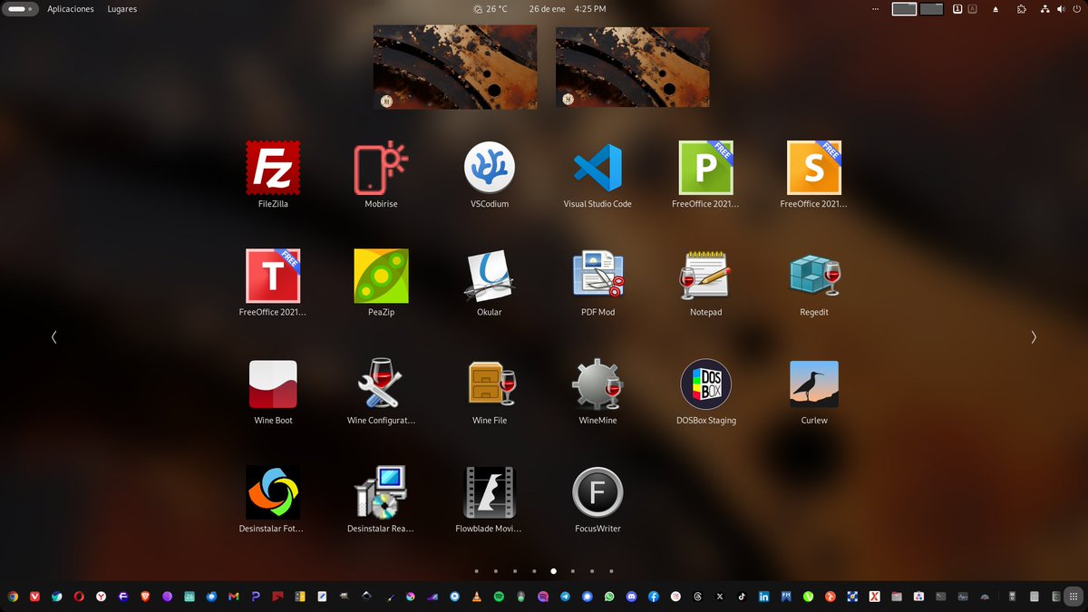This screenshot has width=1088, height=612.
Task: Launch DOSBox Staging
Action: point(705,392)
